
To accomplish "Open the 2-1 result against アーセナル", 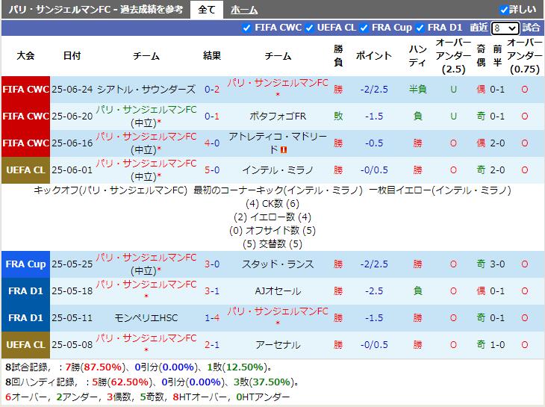I will [x=212, y=345].
